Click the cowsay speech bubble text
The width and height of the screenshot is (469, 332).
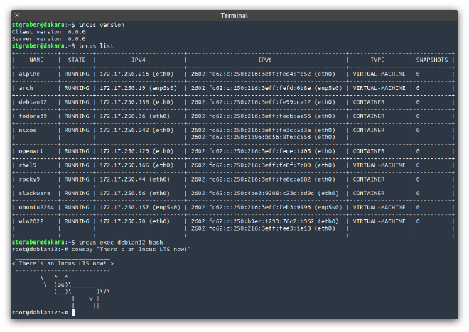pos(63,263)
